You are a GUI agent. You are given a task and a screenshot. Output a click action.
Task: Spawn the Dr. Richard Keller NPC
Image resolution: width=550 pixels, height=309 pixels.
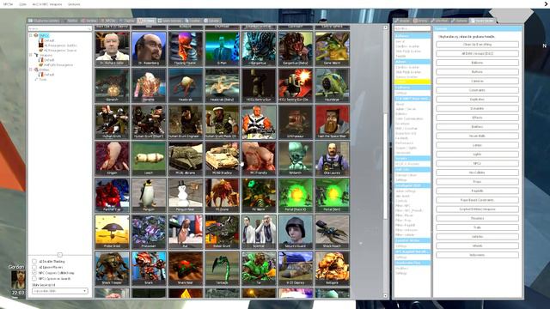113,49
